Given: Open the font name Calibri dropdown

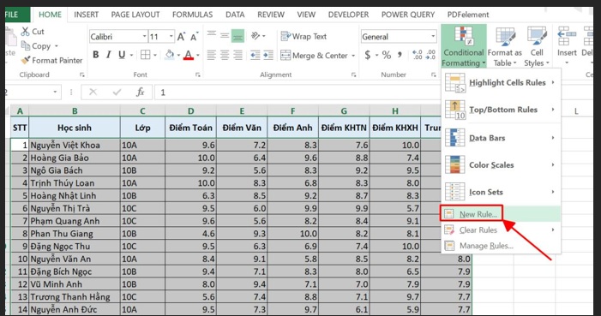Looking at the screenshot, I should click(145, 37).
